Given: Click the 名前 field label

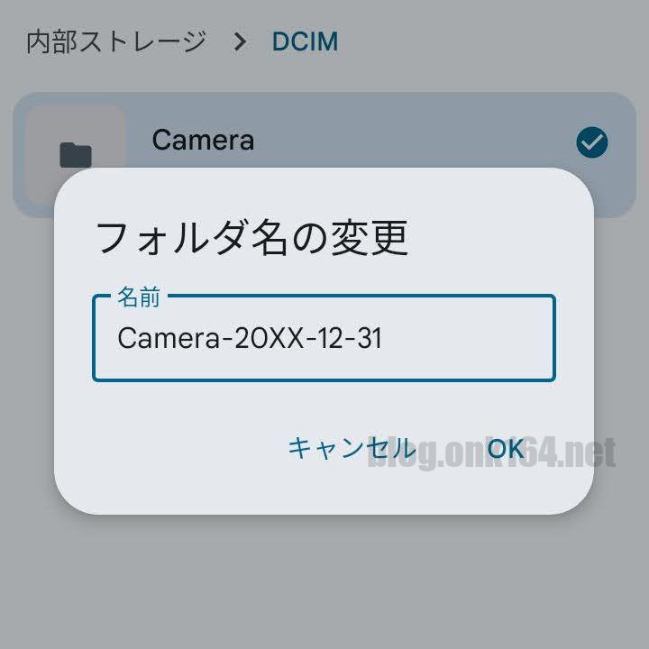Looking at the screenshot, I should pyautogui.click(x=139, y=297).
